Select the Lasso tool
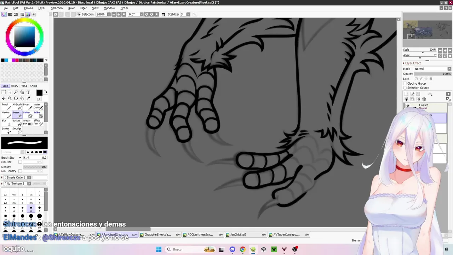The image size is (453, 255). pos(10,92)
